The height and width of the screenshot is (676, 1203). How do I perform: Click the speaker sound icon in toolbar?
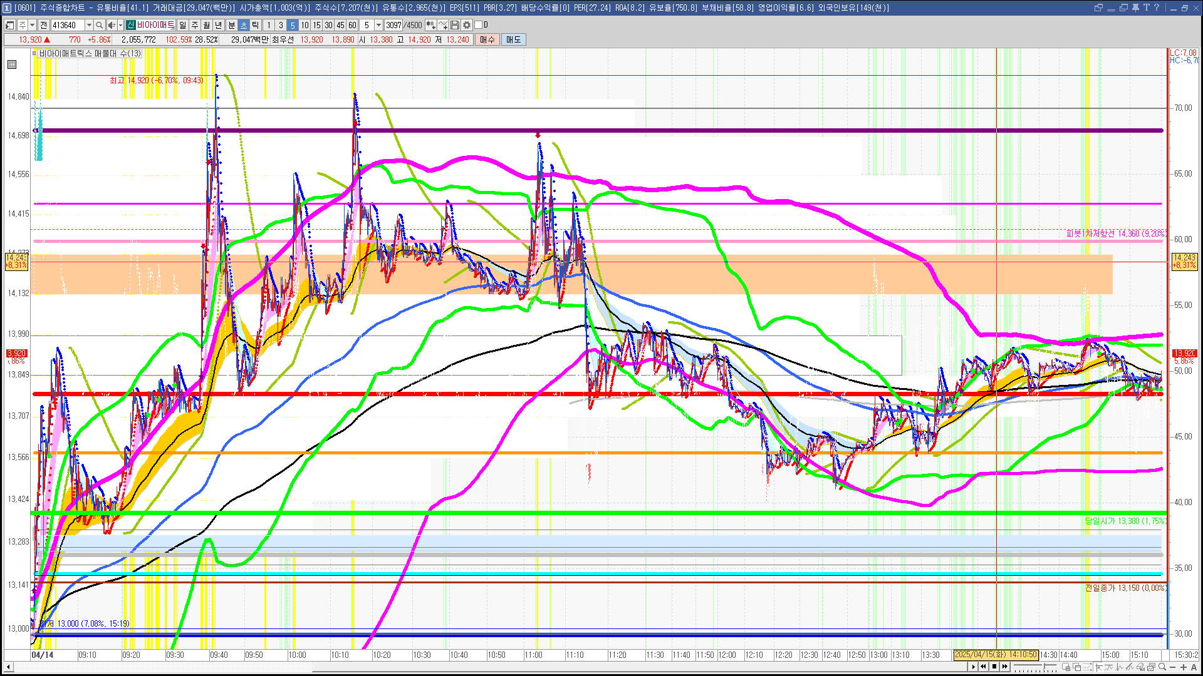tap(111, 25)
